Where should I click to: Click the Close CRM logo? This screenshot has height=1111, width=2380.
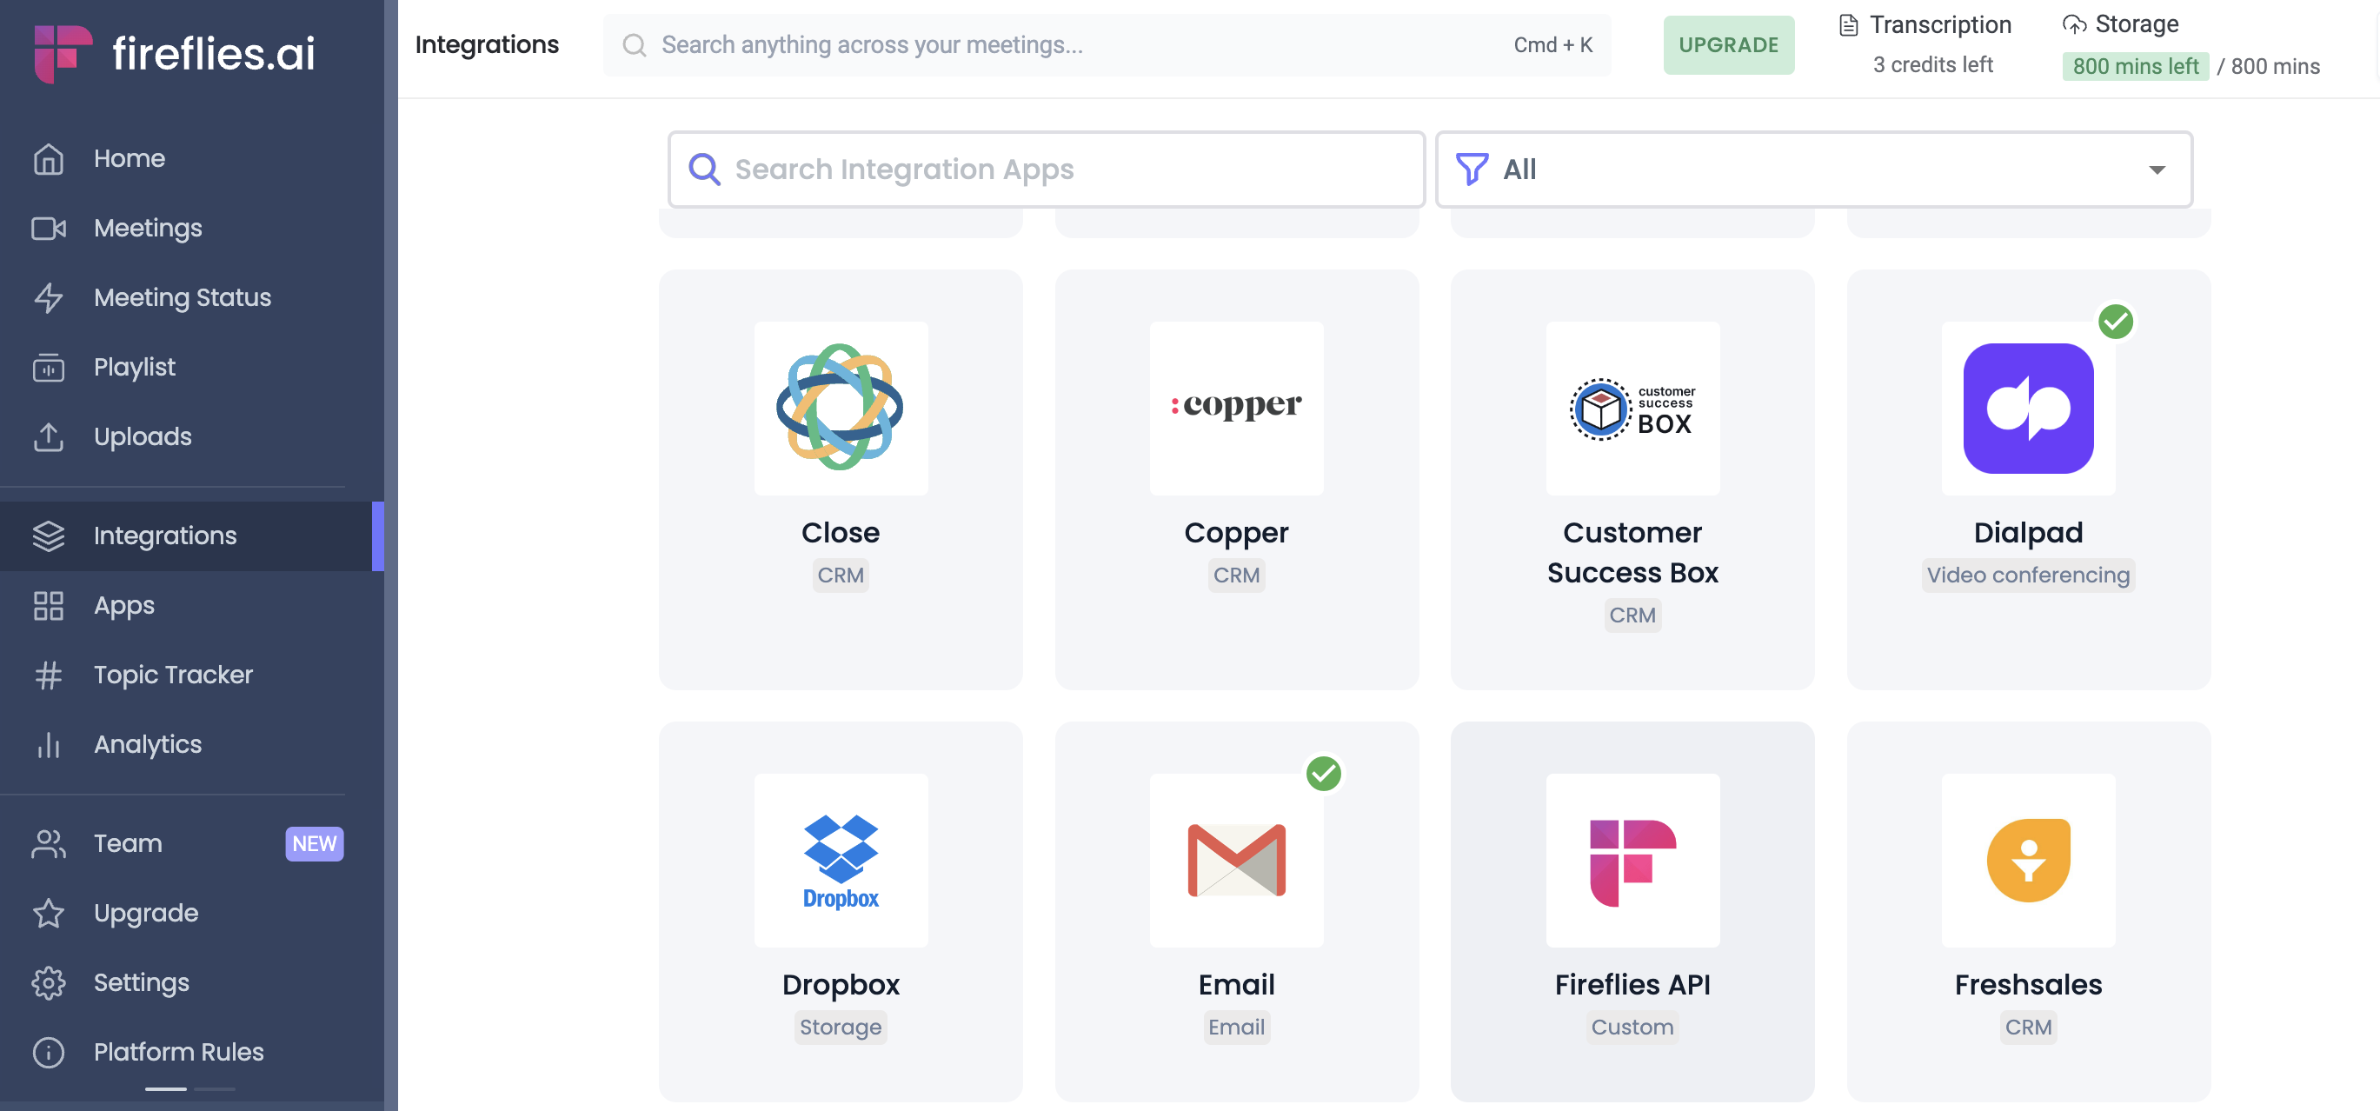(840, 408)
